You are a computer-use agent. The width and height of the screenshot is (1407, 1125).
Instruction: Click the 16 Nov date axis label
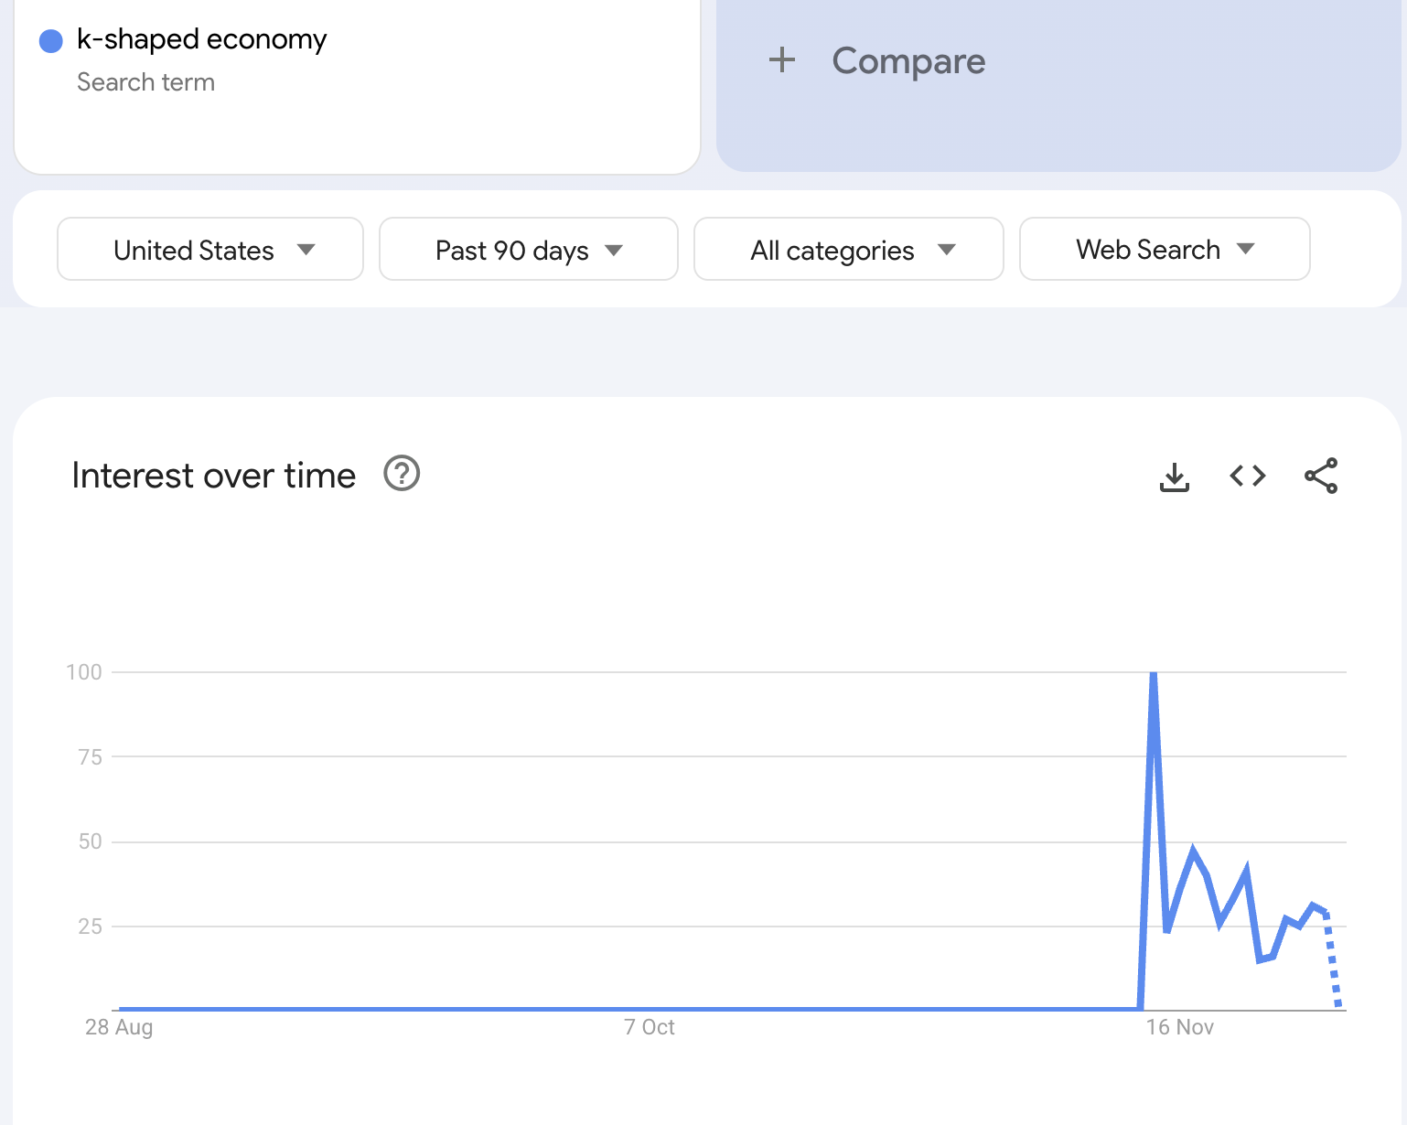[1179, 1027]
